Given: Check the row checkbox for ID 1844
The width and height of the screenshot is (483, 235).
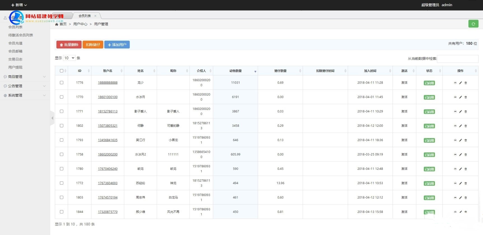Looking at the screenshot, I should coord(62,212).
